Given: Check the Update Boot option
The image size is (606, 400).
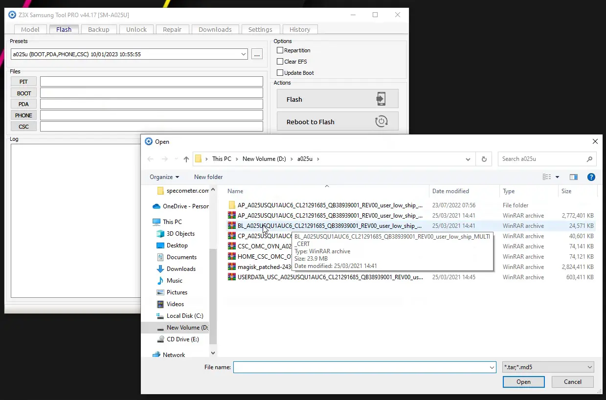Looking at the screenshot, I should (x=280, y=72).
